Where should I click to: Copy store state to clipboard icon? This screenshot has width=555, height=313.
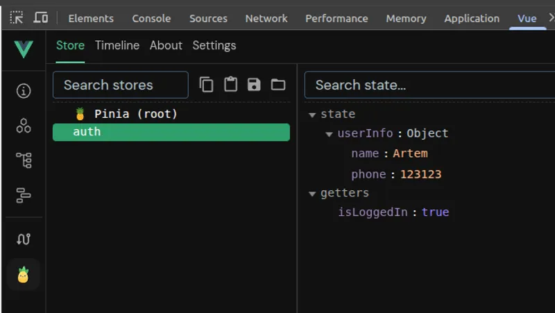(x=207, y=85)
